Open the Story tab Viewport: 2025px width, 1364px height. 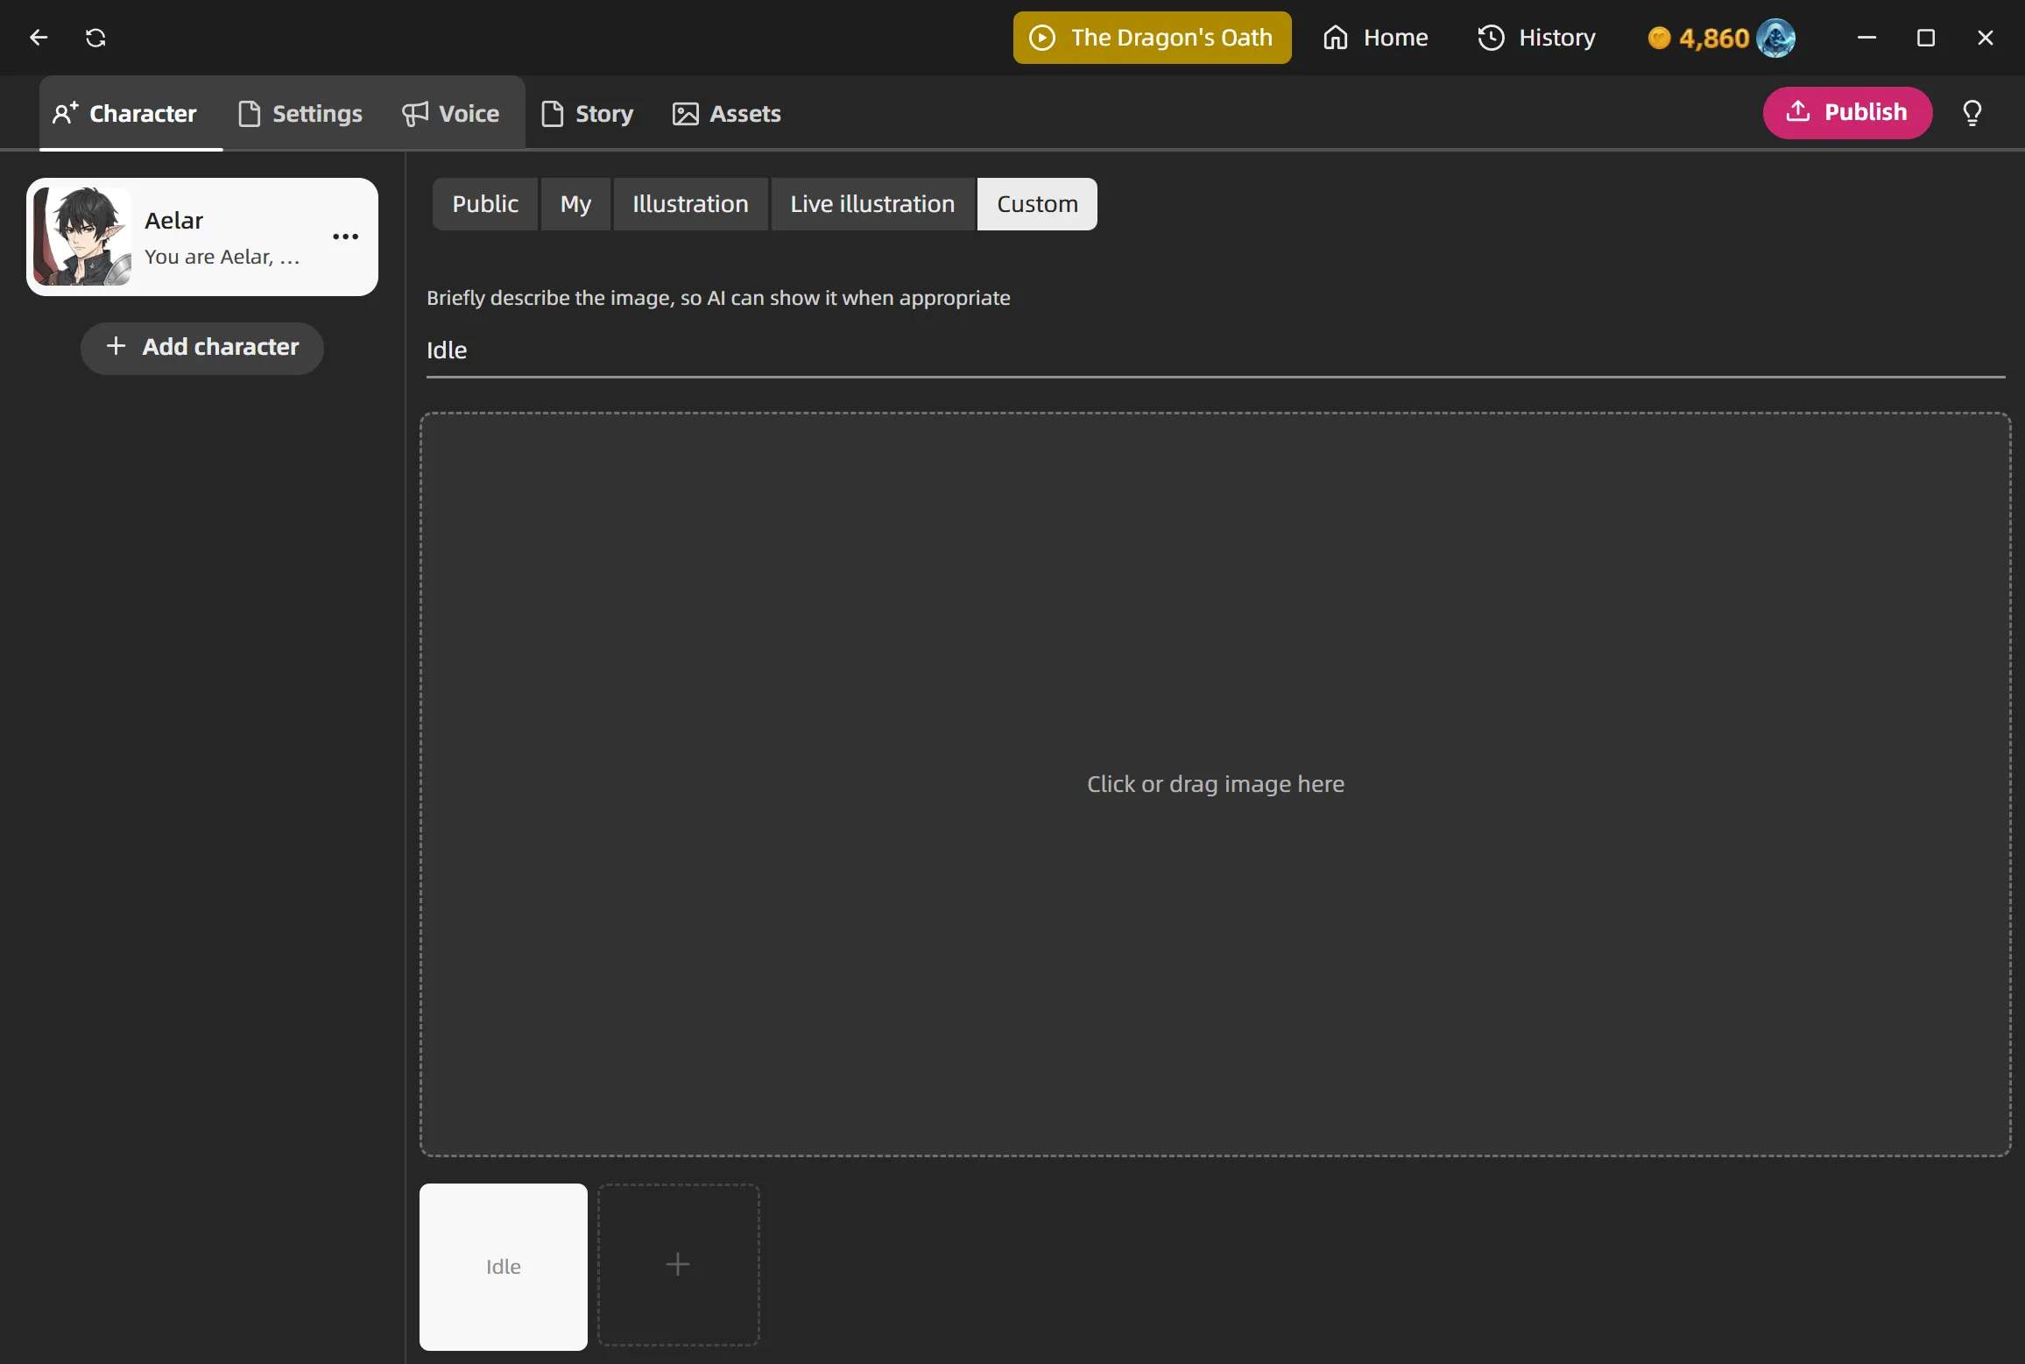587,114
